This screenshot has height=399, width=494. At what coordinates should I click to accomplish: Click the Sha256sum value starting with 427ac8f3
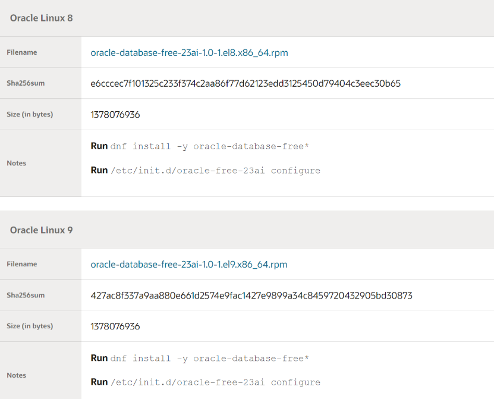tap(251, 296)
